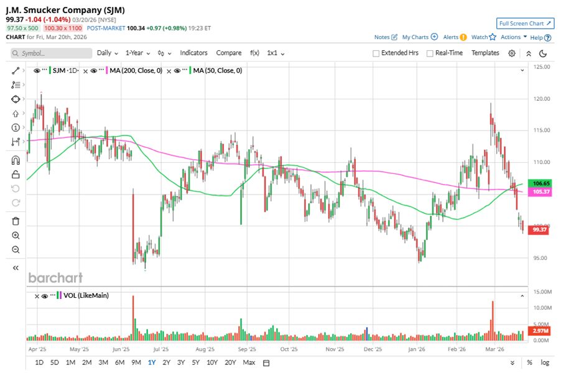Click the lock drawings icon
This screenshot has height=373, width=561.
point(16,175)
